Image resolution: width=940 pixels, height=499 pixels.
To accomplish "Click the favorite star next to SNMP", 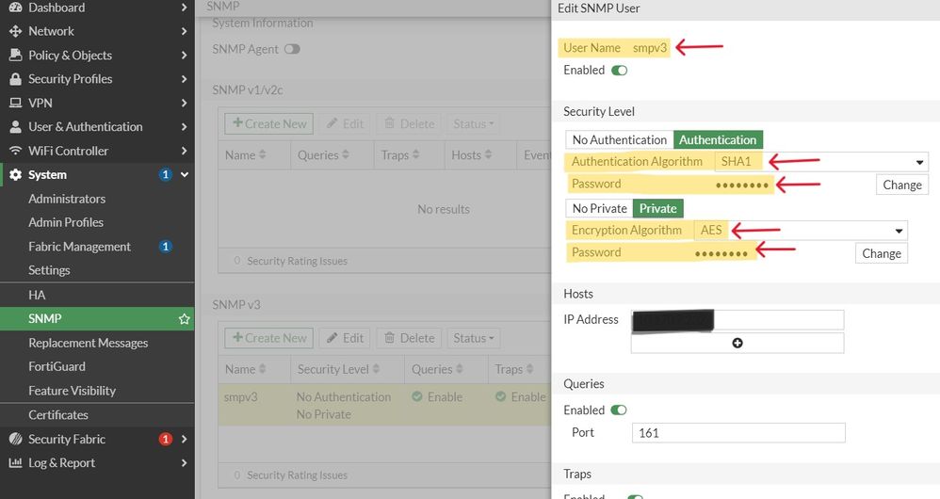I will (x=184, y=318).
